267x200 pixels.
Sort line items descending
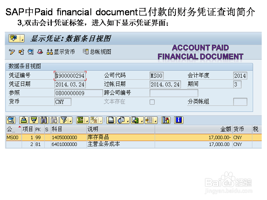pos(33,120)
